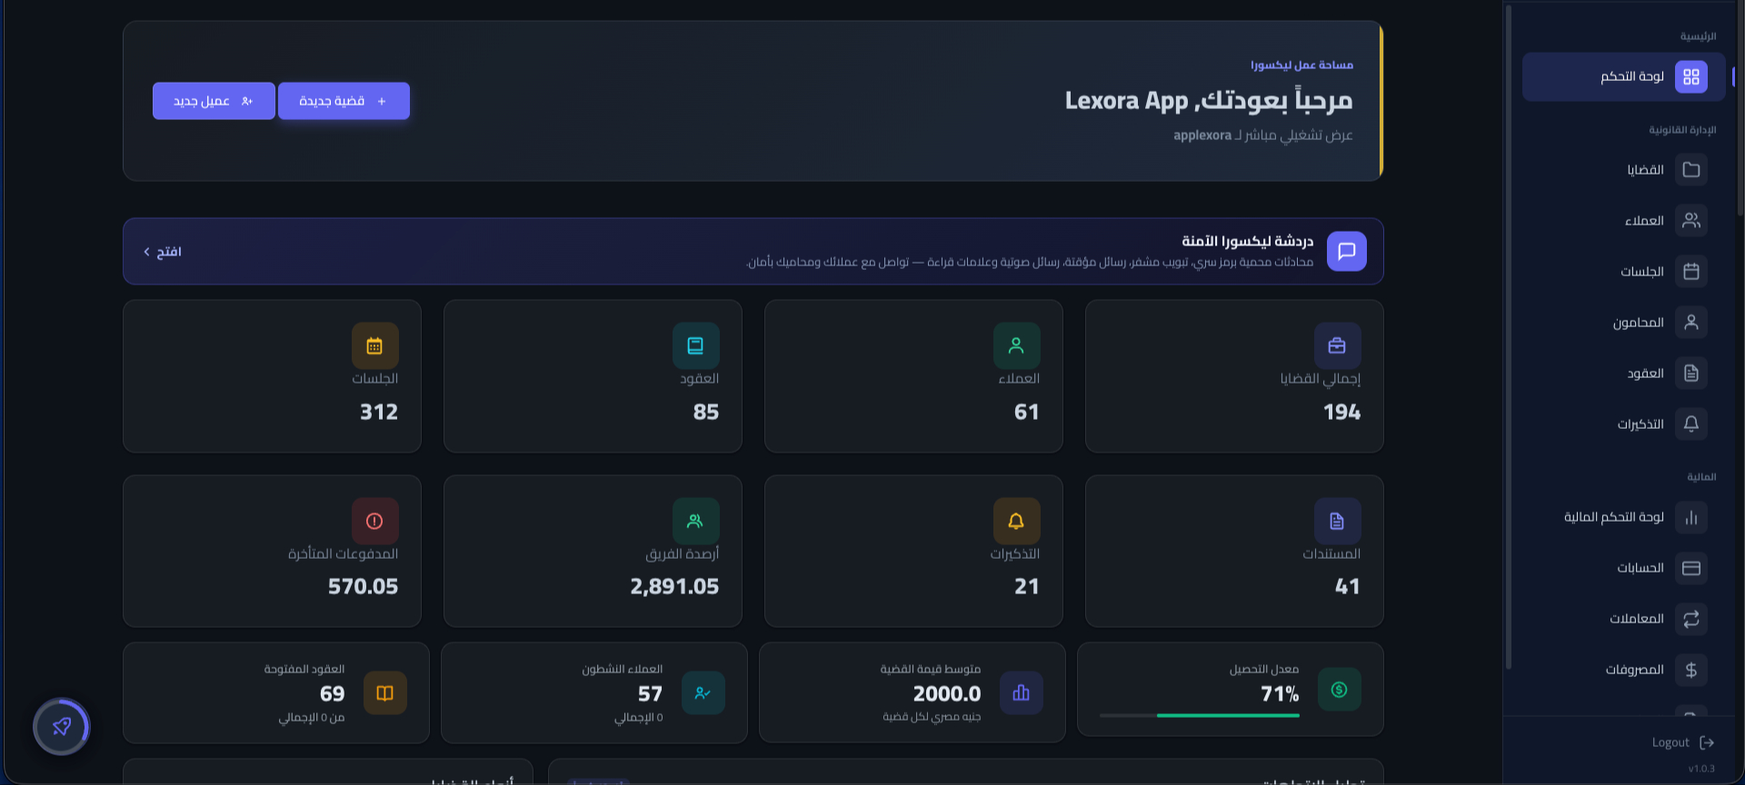Go to القضايا in the sidebar

1623,170
